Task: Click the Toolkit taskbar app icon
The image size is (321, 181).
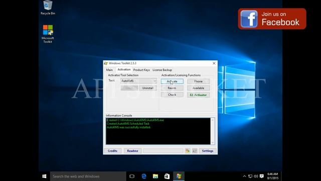Action: pos(179,176)
